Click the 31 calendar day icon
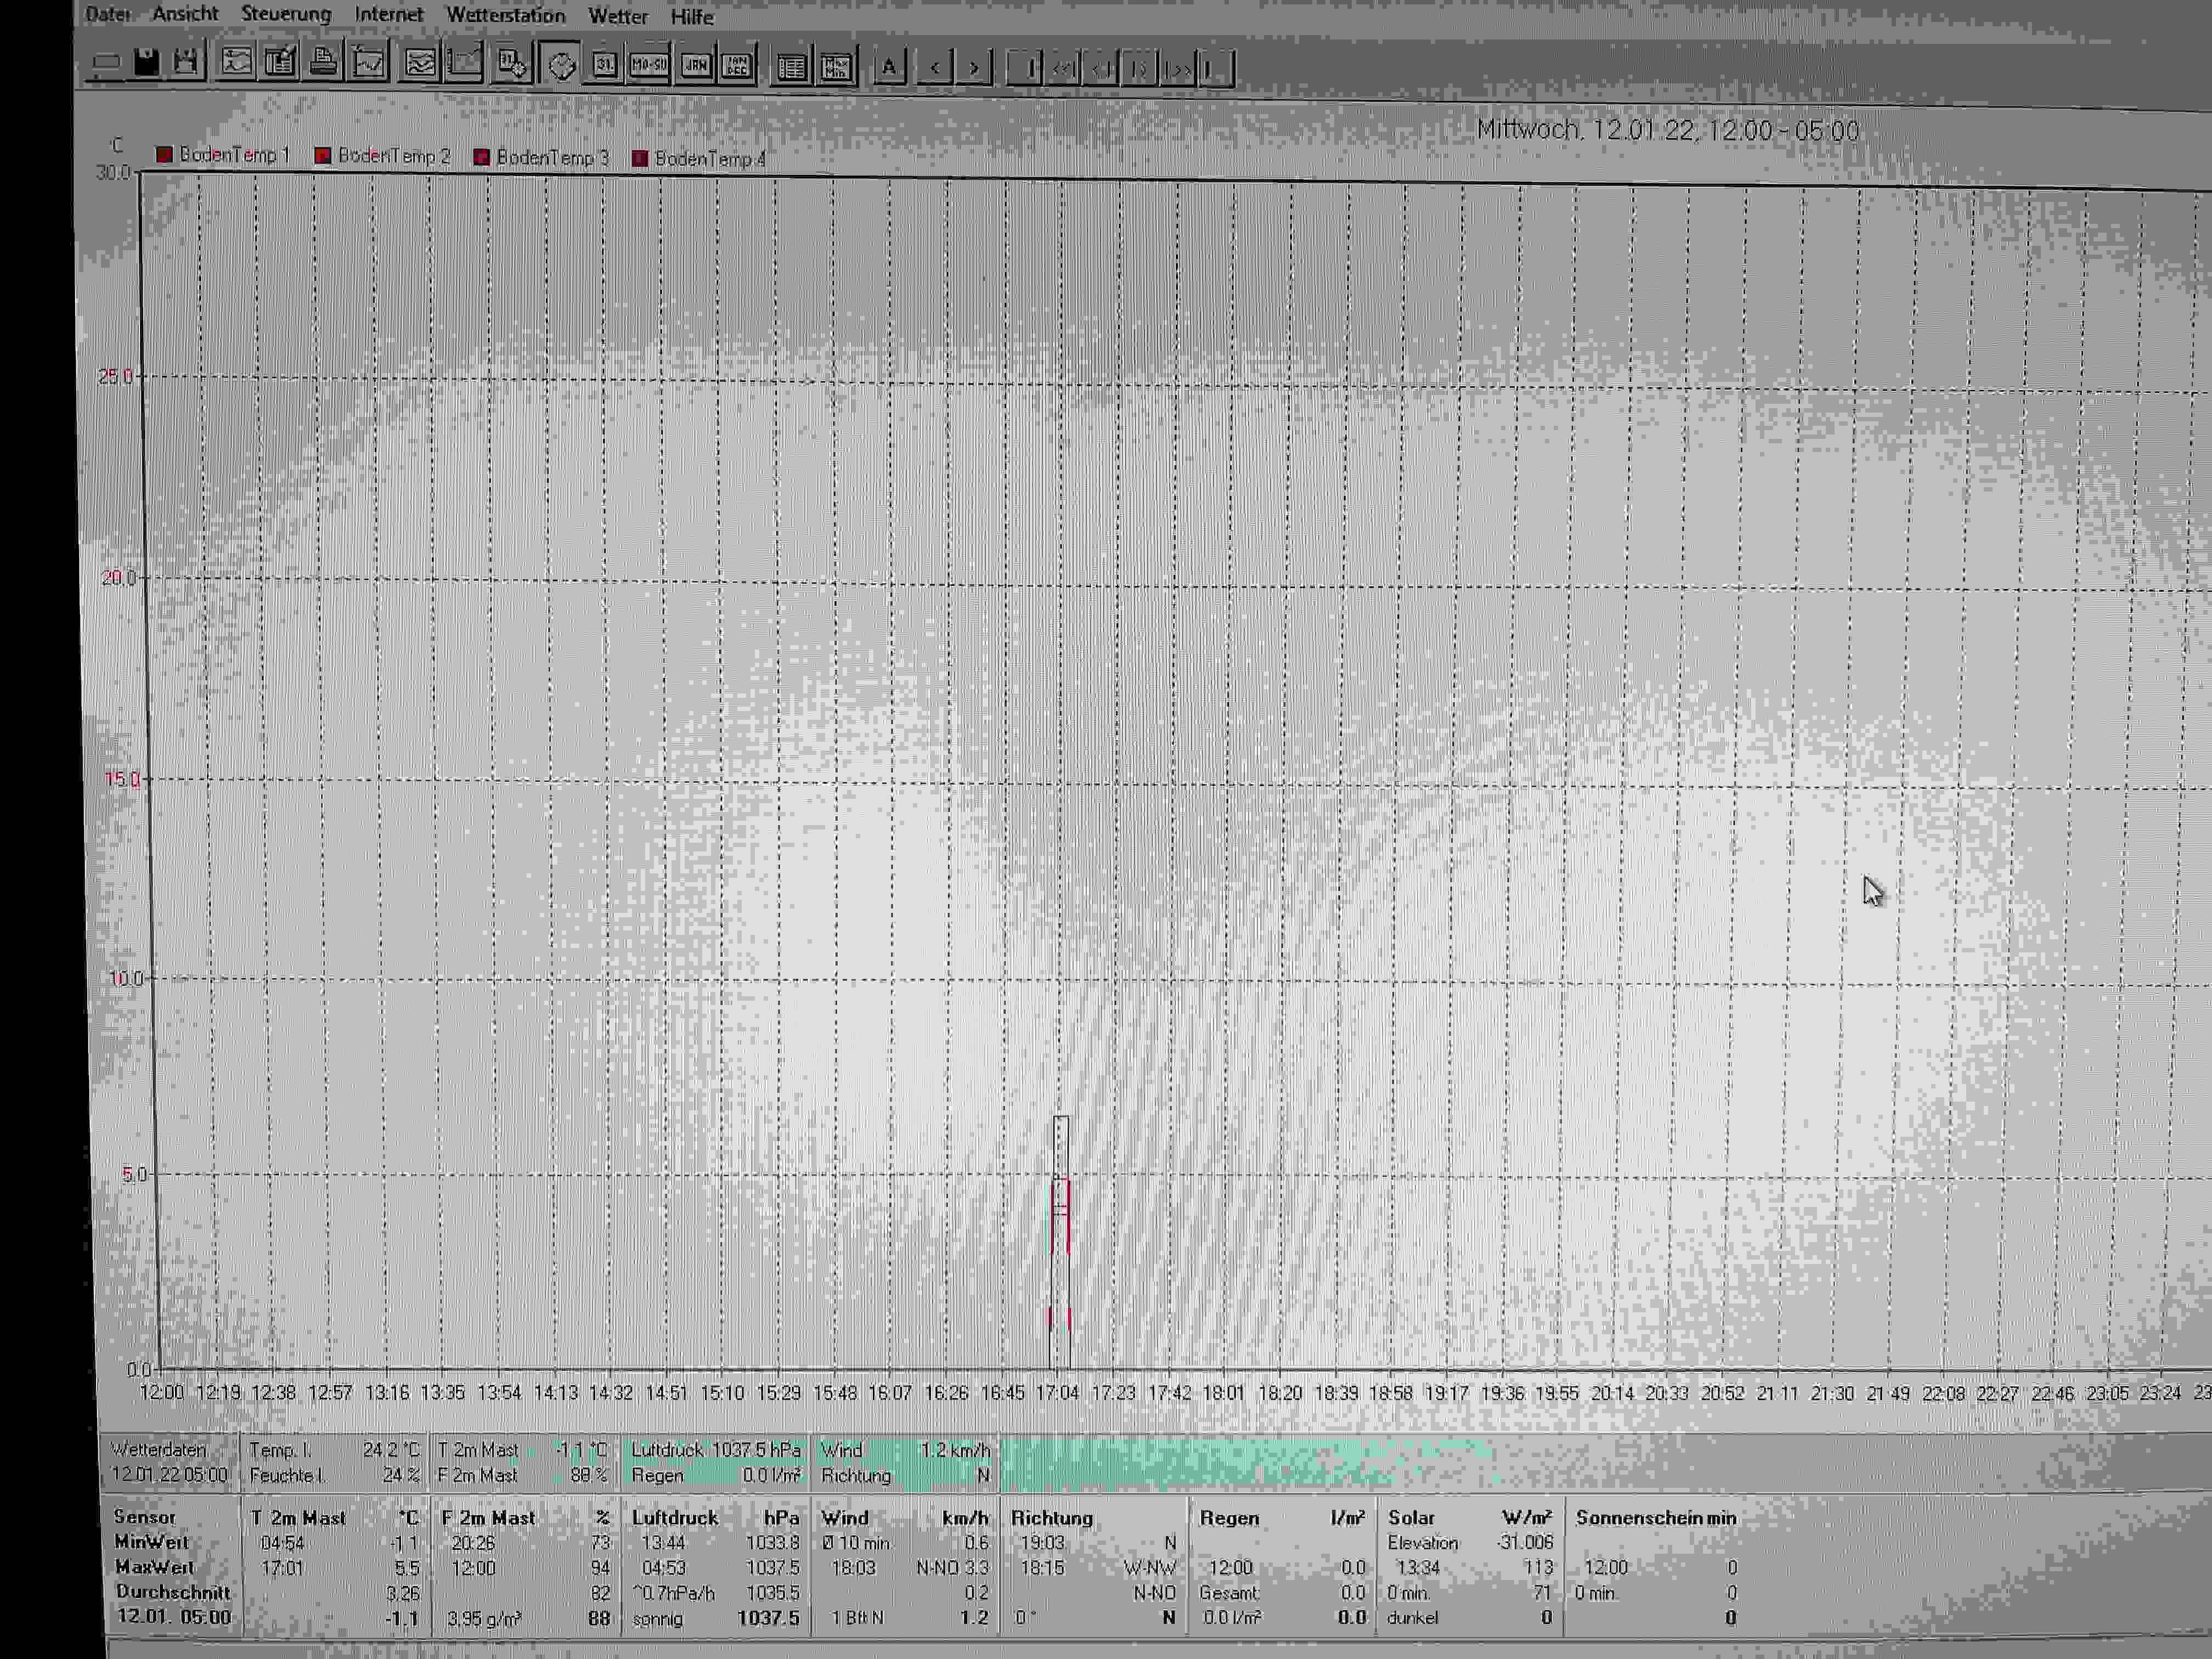The width and height of the screenshot is (2212, 1659). pyautogui.click(x=605, y=65)
